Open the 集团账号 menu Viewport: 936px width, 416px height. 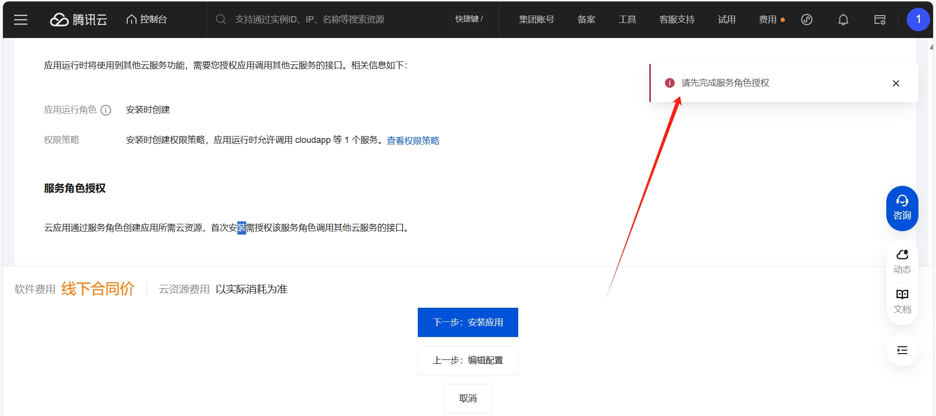point(536,20)
